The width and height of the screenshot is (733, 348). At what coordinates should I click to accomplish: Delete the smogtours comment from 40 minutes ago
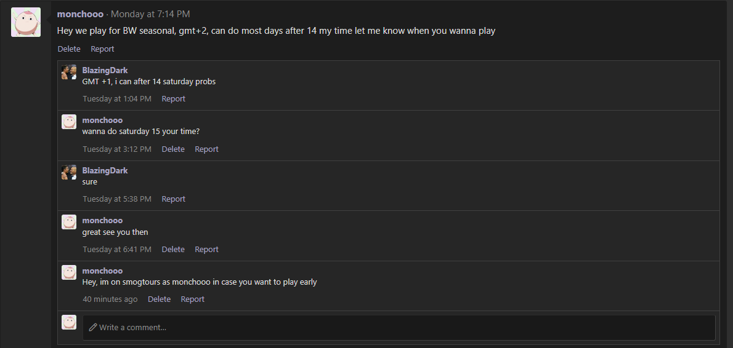click(159, 299)
